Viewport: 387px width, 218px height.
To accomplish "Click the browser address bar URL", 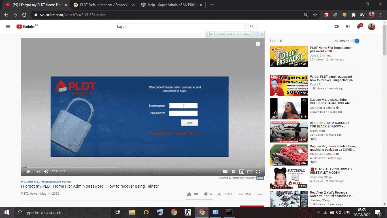I will [x=73, y=15].
